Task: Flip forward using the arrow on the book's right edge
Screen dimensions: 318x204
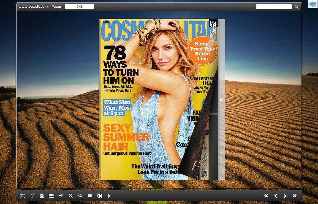Action: point(222,100)
